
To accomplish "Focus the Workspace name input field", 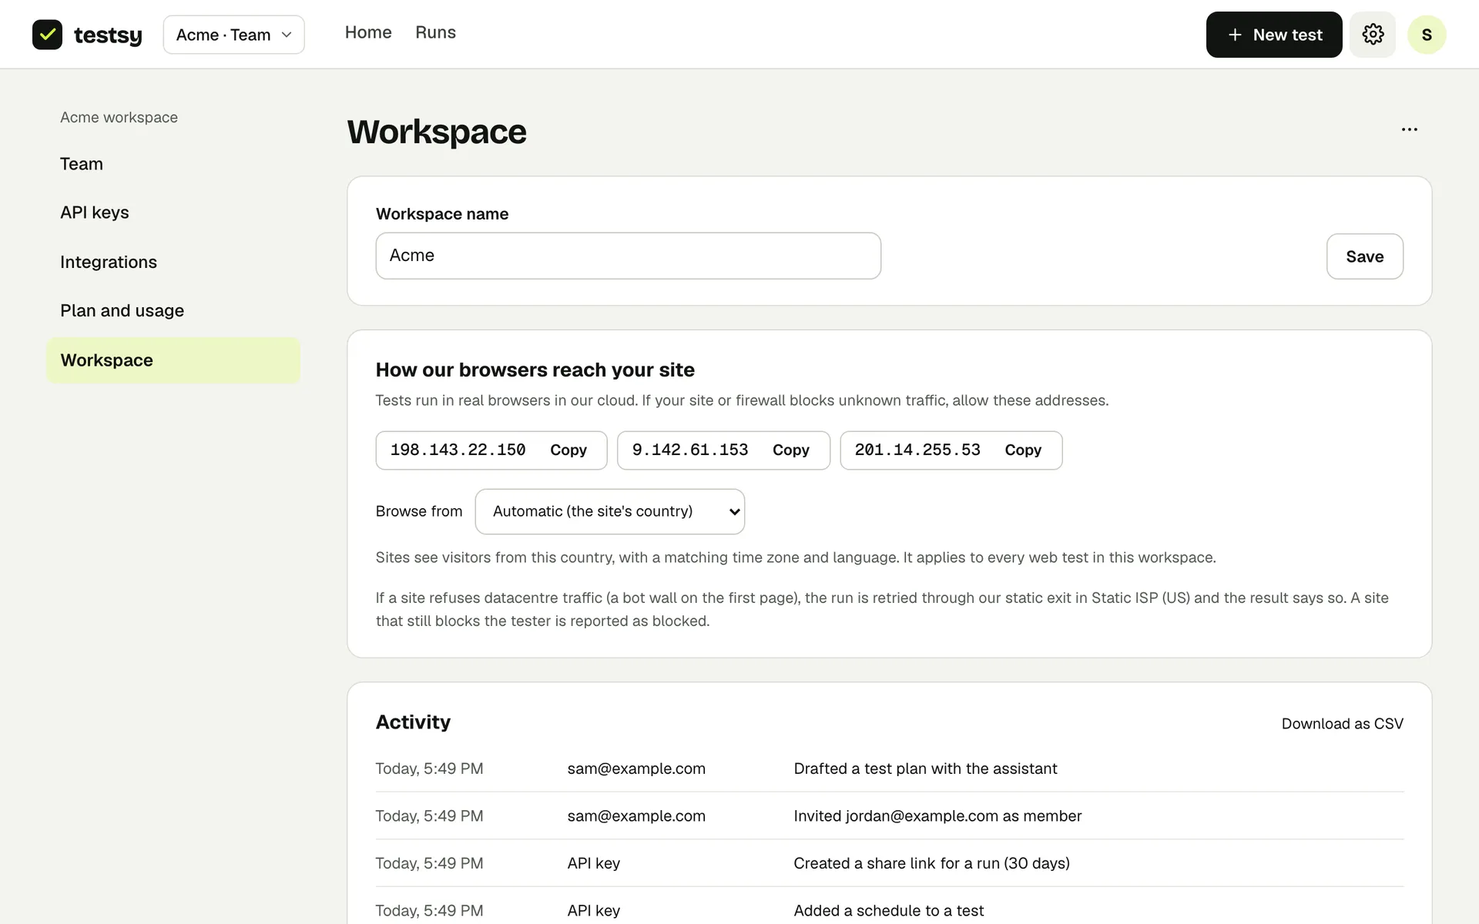I will pyautogui.click(x=629, y=256).
